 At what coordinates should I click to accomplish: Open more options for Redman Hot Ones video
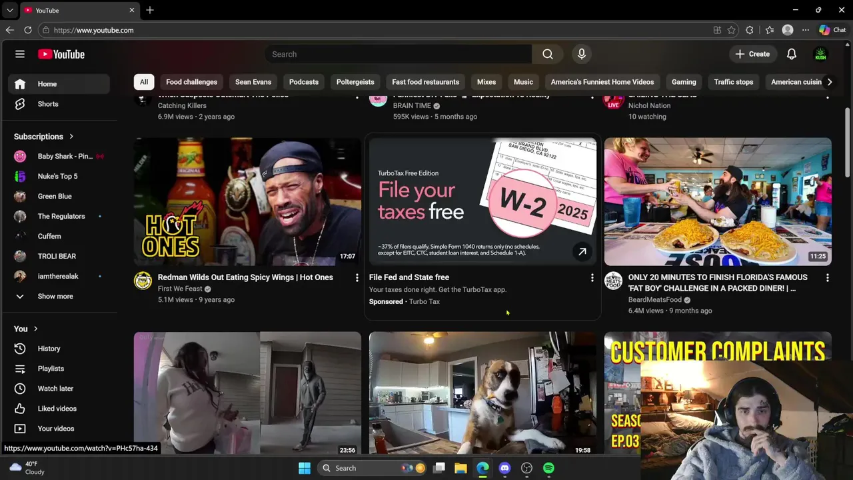coord(357,277)
